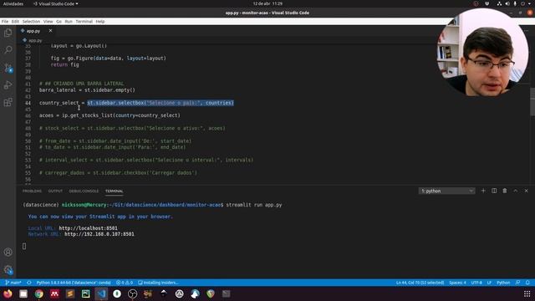Viewport: 535px width, 301px height.
Task: Open the localhost:8501 link in terminal
Action: [88, 228]
